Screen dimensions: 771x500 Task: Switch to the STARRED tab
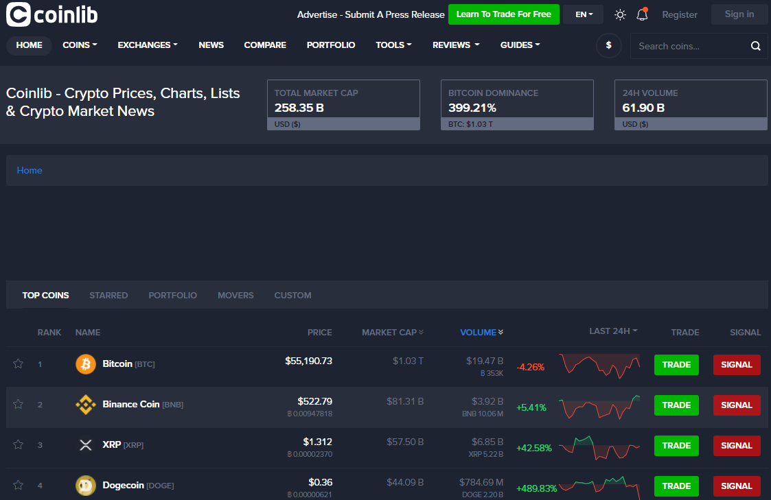(108, 295)
